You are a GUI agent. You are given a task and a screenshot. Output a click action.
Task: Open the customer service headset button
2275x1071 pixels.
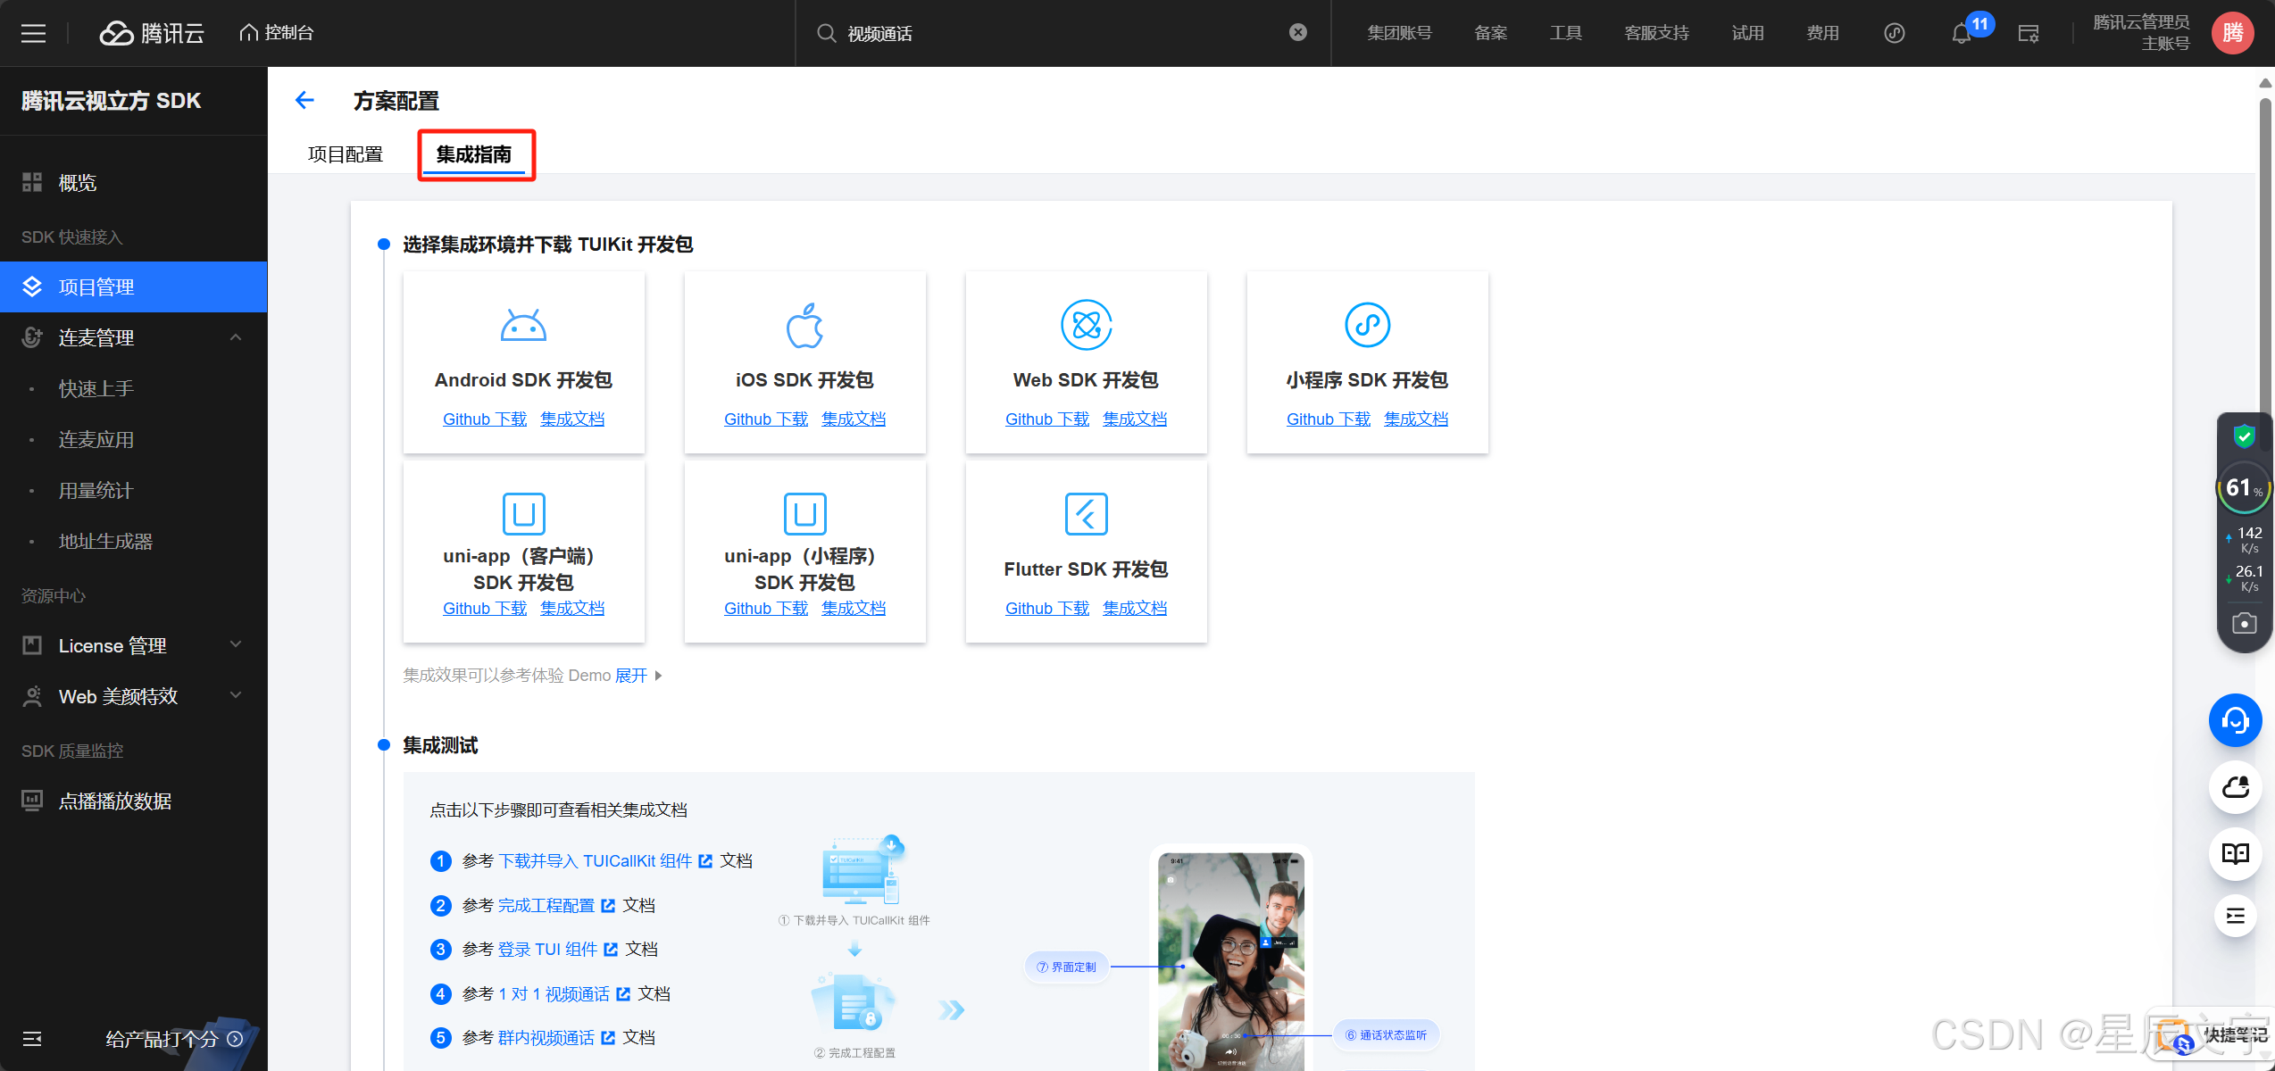point(2235,720)
